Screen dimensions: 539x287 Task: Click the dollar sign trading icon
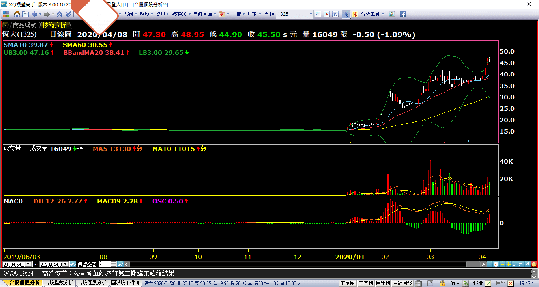click(355, 14)
